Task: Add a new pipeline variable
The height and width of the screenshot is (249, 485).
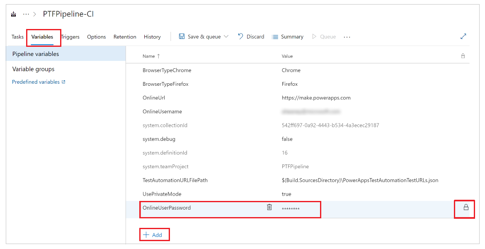Action: (x=153, y=235)
